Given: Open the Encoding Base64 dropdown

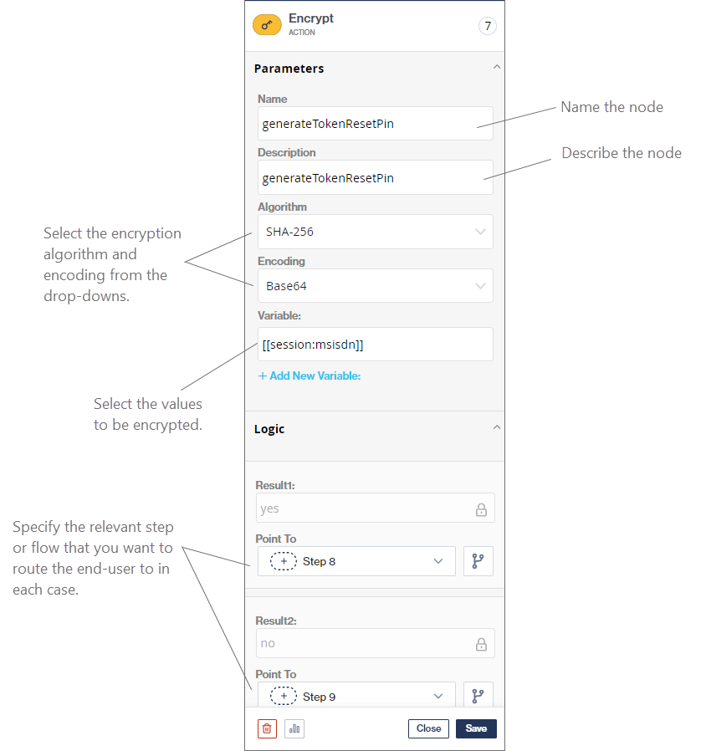Looking at the screenshot, I should tap(375, 286).
